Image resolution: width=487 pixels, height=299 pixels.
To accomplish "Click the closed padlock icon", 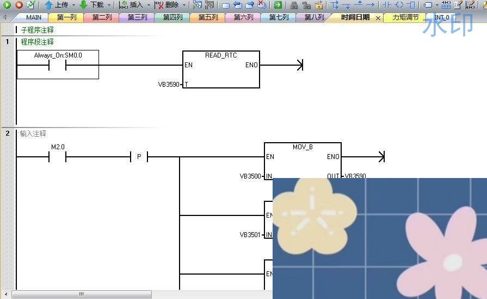I will pos(294,5).
